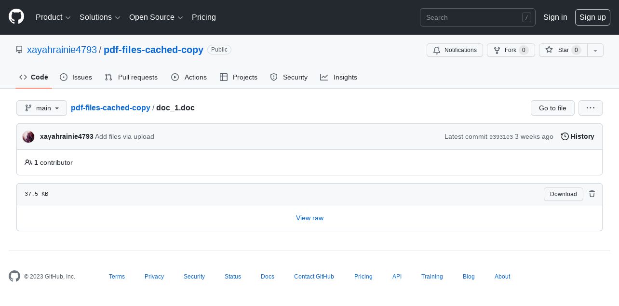Fork the repository
Viewport: 619px width, 306px height.
click(x=511, y=50)
